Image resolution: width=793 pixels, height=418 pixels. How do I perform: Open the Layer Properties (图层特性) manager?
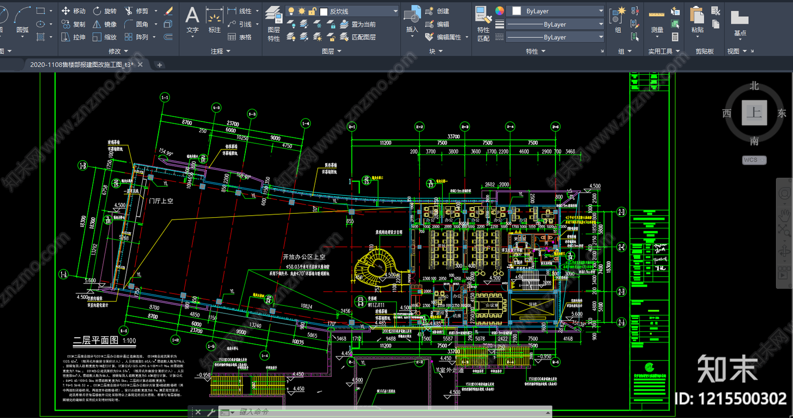tap(274, 22)
